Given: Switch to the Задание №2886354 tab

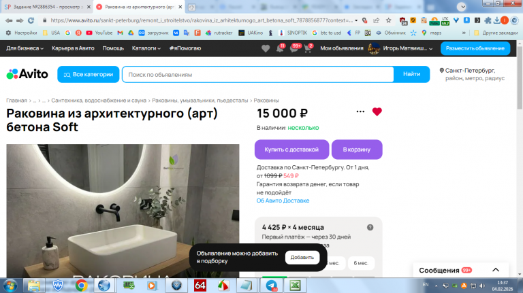Looking at the screenshot, I should point(47,7).
